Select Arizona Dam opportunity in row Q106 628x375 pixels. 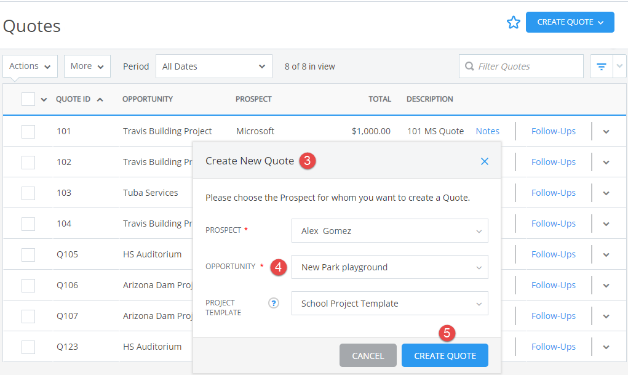click(x=158, y=285)
